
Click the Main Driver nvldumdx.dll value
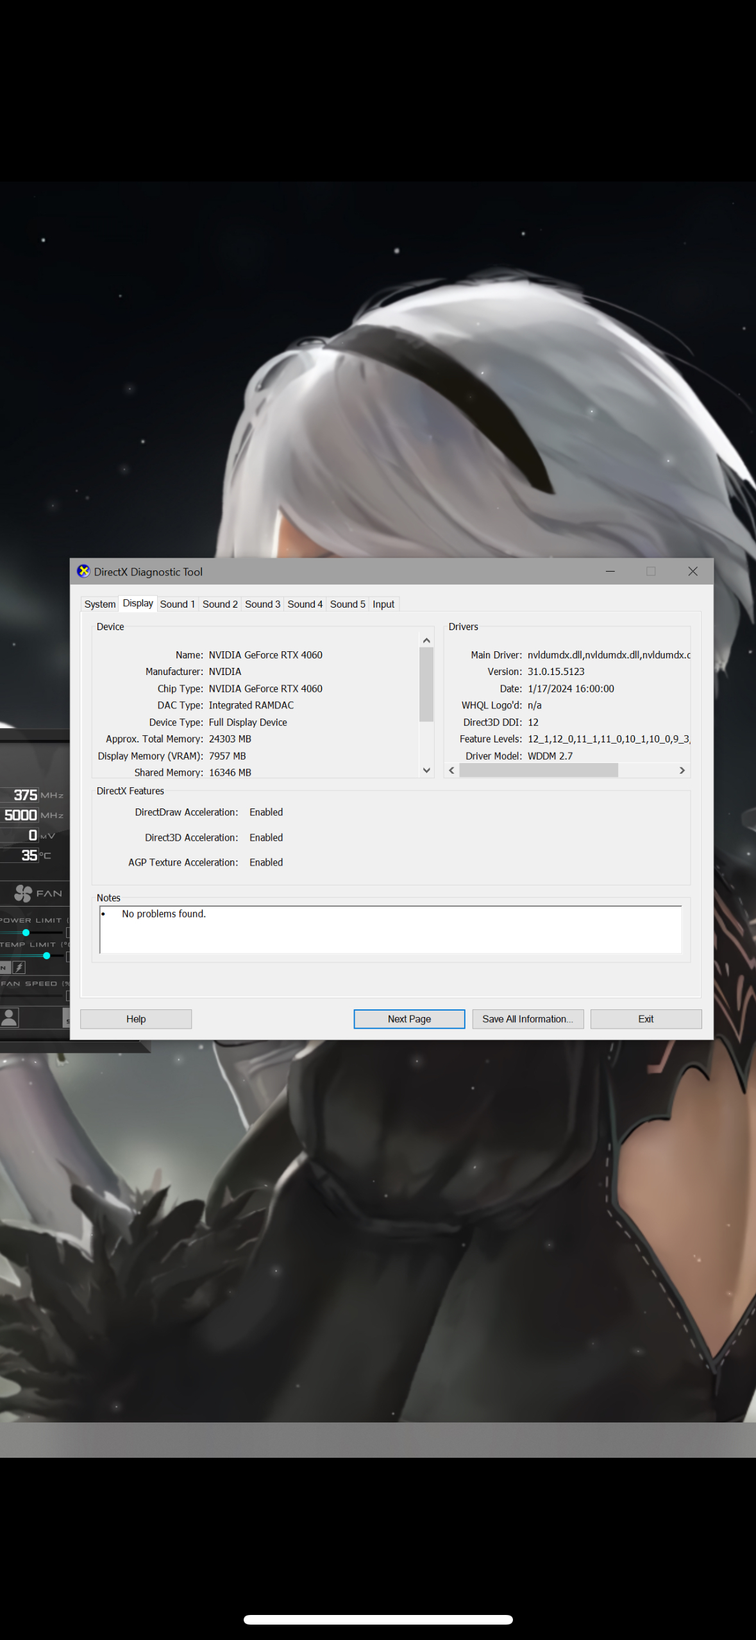coord(609,655)
